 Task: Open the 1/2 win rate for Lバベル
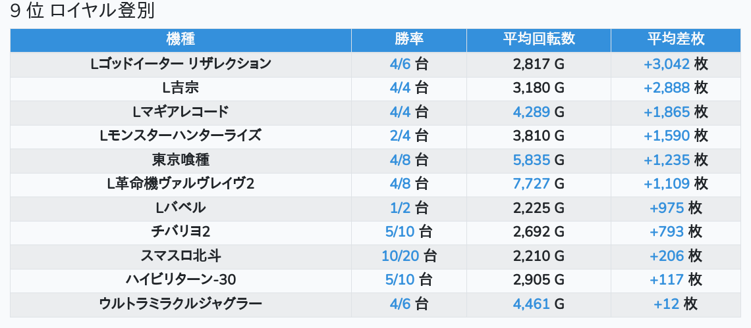(400, 208)
